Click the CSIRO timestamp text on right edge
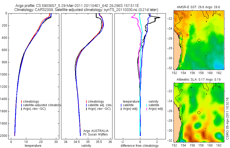The width and height of the screenshot is (230, 148). (x=227, y=118)
